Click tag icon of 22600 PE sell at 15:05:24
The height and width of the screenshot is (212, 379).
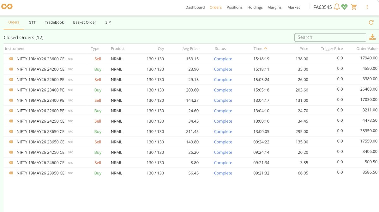tap(11, 80)
